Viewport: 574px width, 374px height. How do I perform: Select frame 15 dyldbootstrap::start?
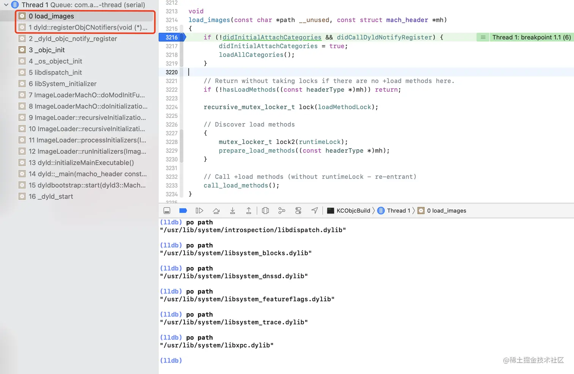click(x=79, y=185)
